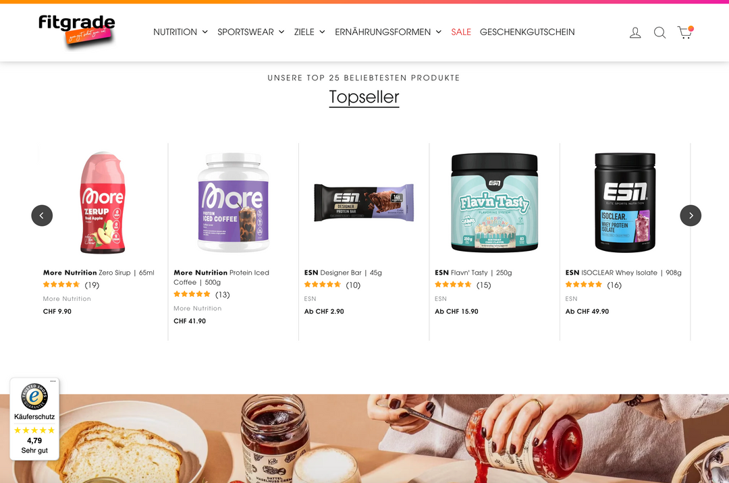Expand the NUTRITION dropdown menu
This screenshot has width=729, height=483.
coord(180,32)
